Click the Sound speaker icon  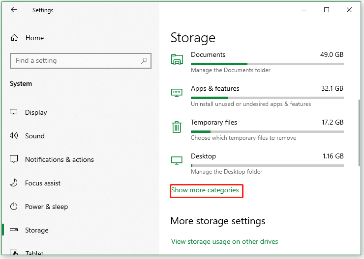click(14, 136)
